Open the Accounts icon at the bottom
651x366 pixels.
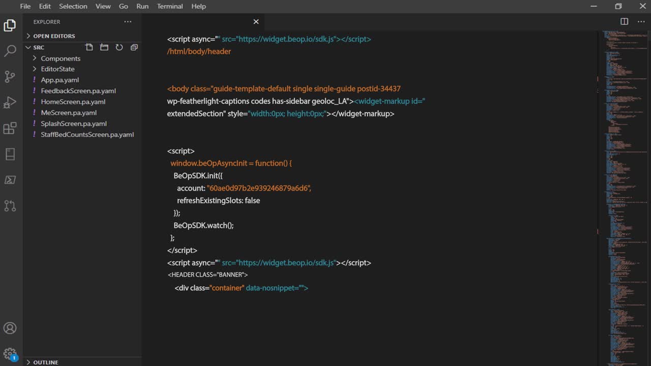(x=10, y=328)
